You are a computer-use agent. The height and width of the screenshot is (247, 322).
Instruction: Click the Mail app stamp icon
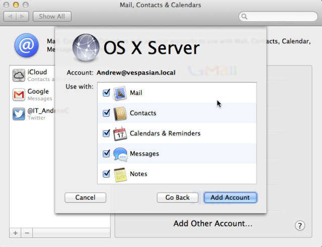[x=120, y=93]
